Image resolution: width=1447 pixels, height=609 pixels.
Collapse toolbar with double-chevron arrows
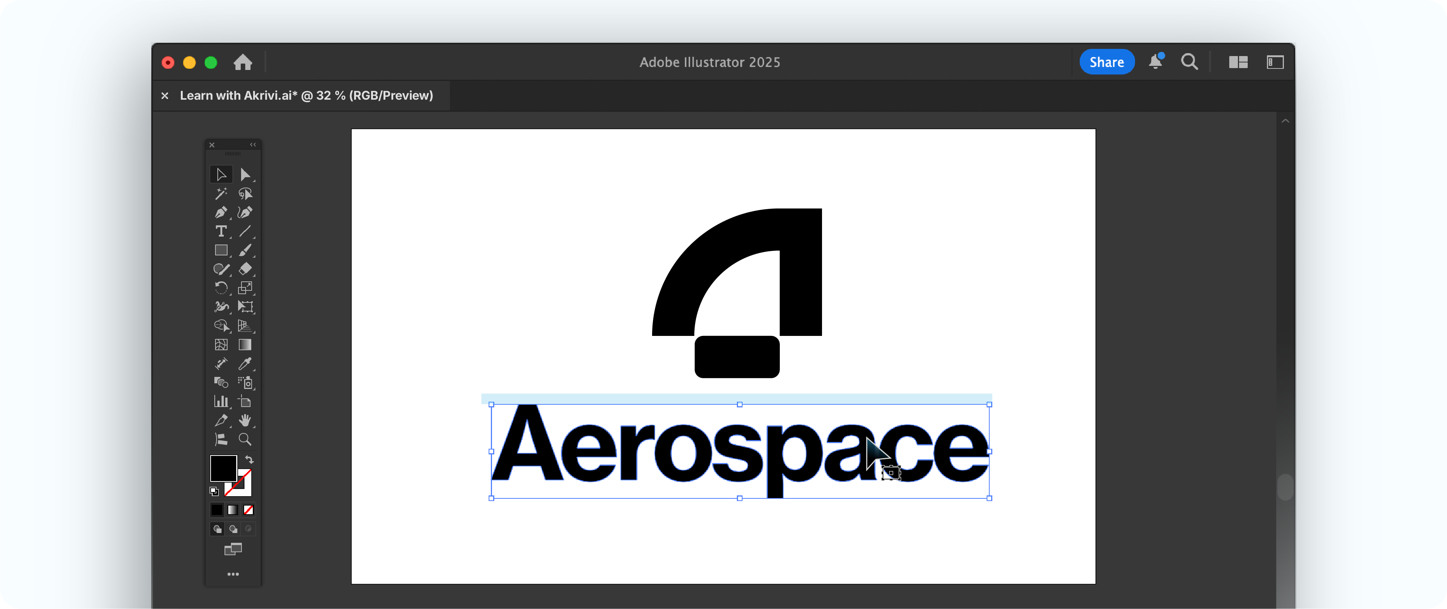click(253, 145)
